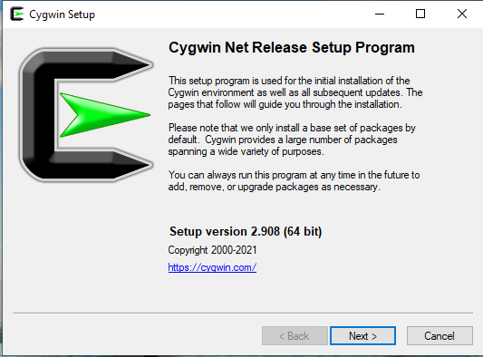Close the Cygwin Setup window with X

462,14
